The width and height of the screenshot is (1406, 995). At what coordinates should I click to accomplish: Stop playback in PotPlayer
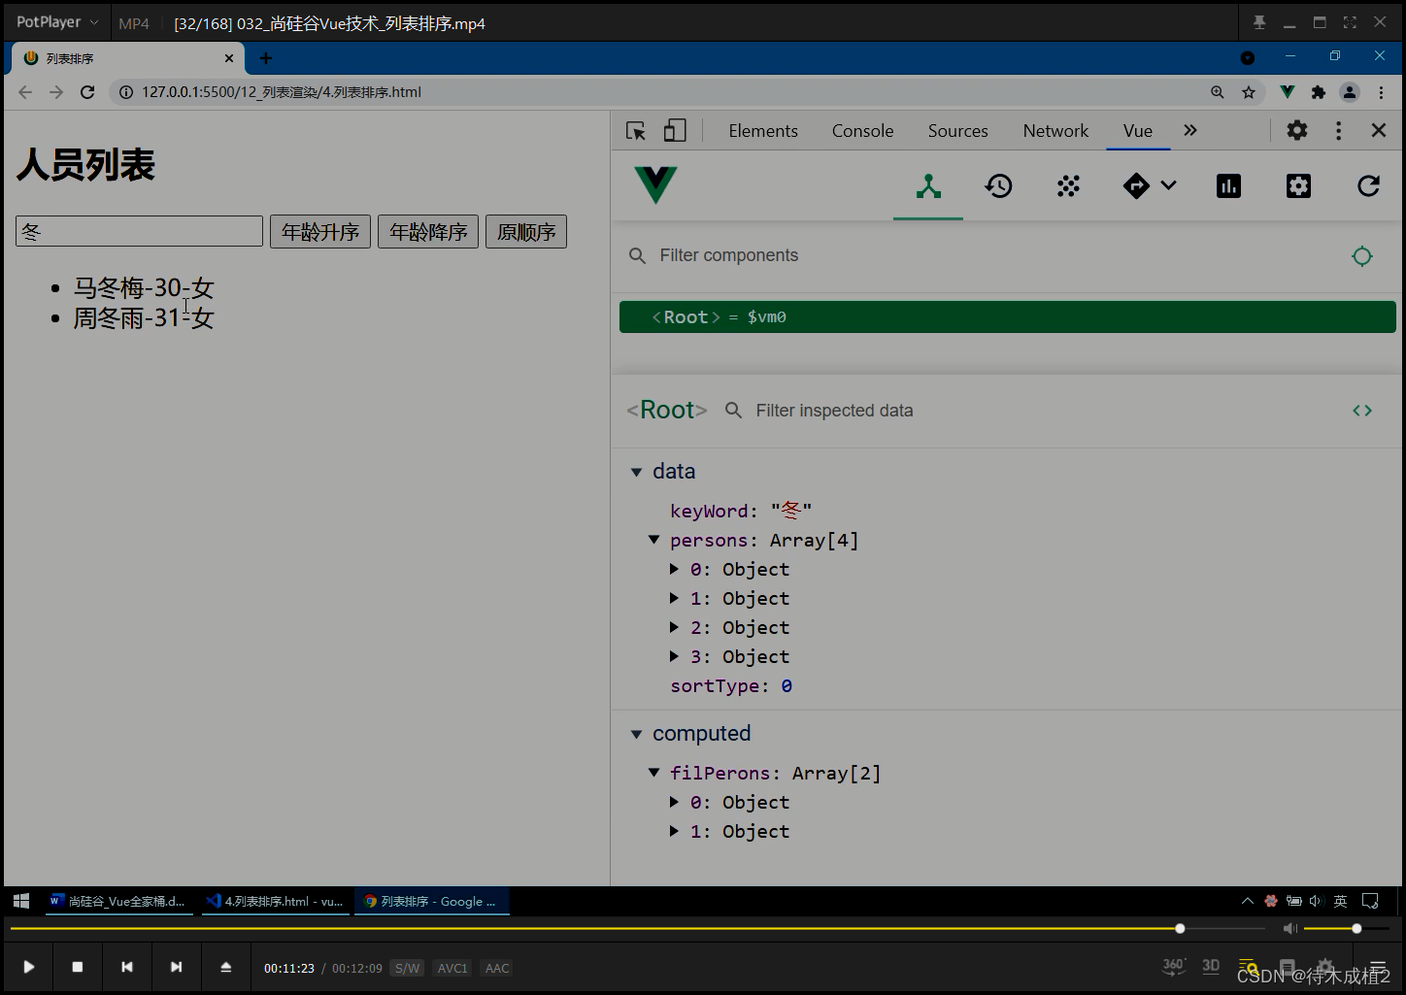tap(78, 967)
